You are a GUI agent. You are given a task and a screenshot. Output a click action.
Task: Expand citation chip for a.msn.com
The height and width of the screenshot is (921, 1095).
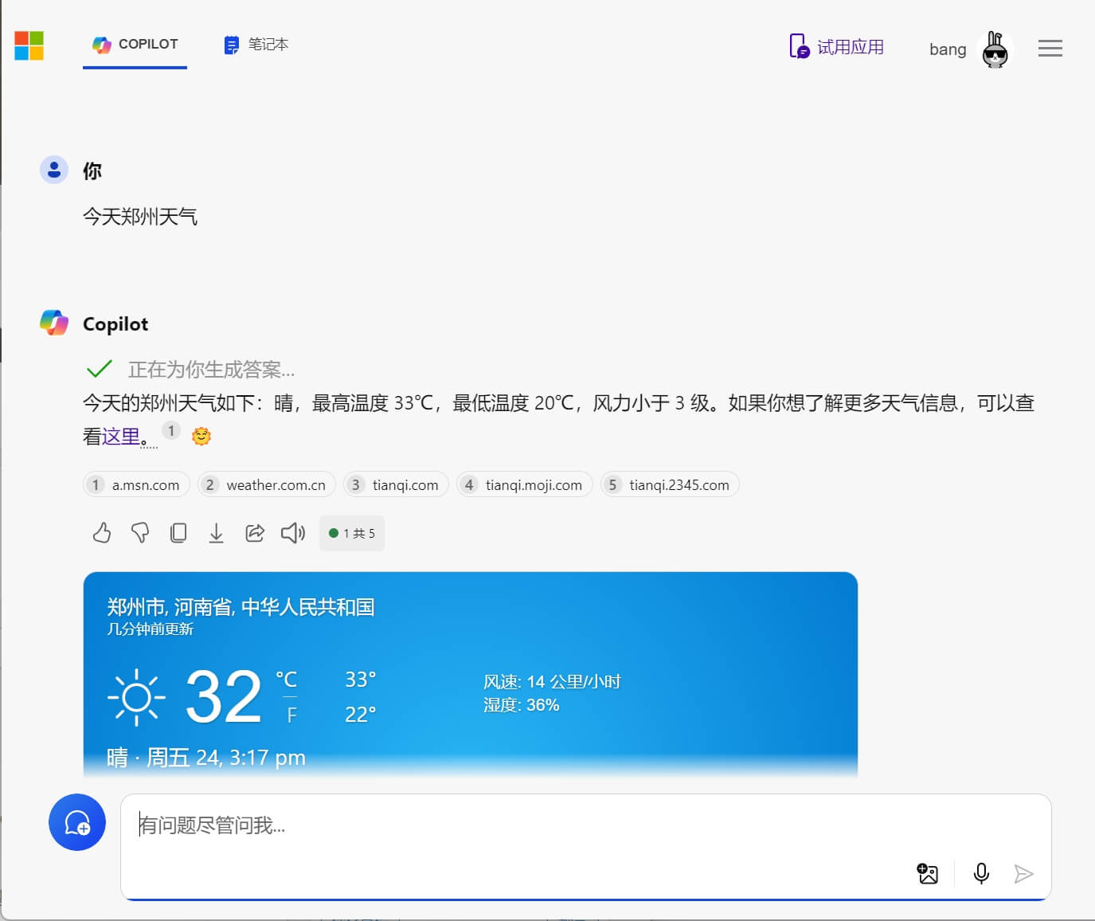coord(135,484)
